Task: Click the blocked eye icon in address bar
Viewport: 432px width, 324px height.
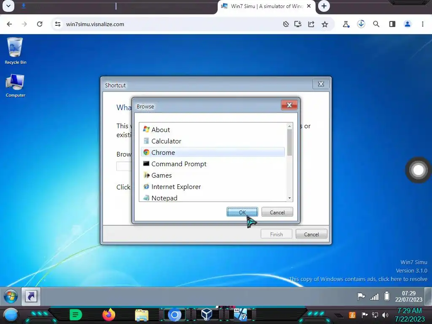Action: tap(286, 24)
